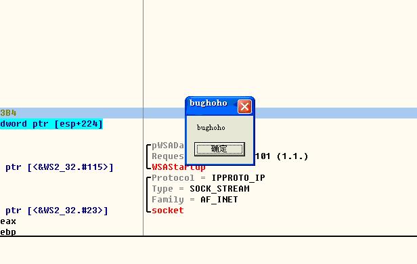
Task: Select the pWSAData comment line
Action: tap(168, 146)
